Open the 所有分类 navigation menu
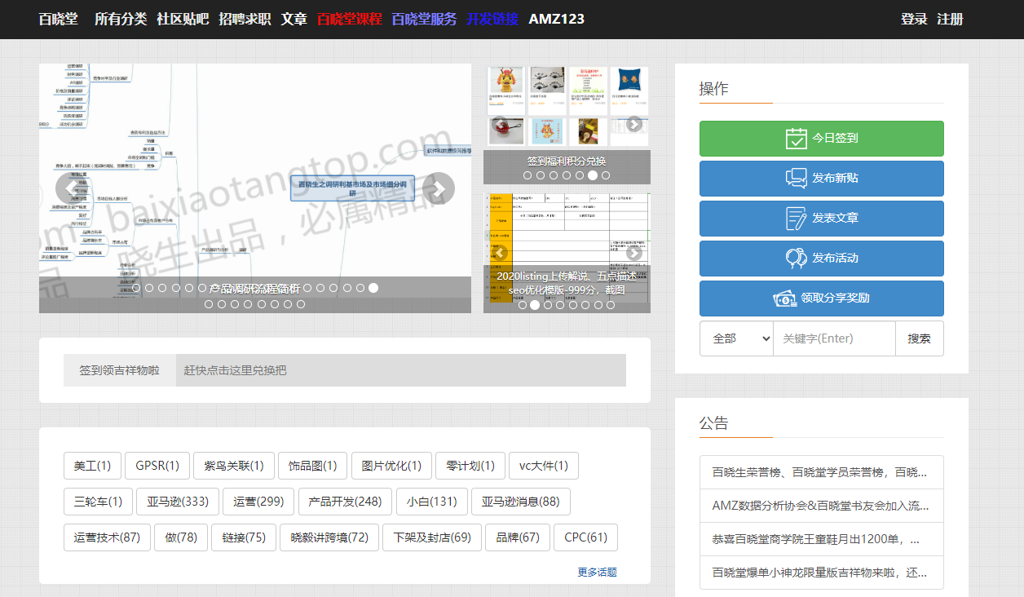 click(121, 19)
